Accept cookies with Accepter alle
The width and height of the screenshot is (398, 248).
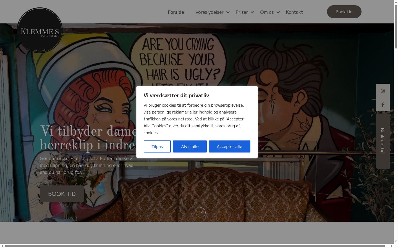pyautogui.click(x=229, y=146)
